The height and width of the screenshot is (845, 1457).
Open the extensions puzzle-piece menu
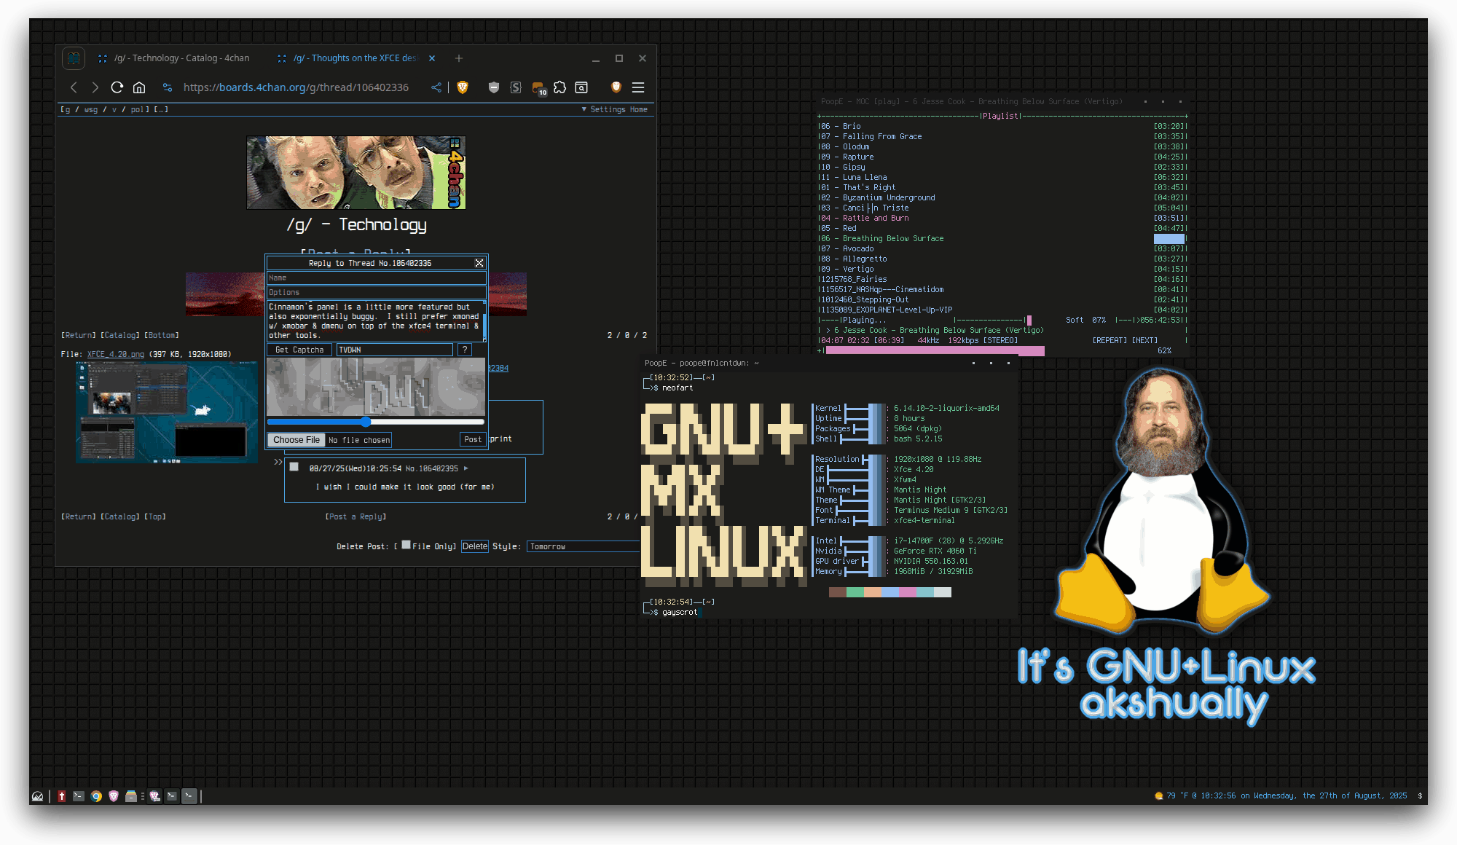[559, 87]
